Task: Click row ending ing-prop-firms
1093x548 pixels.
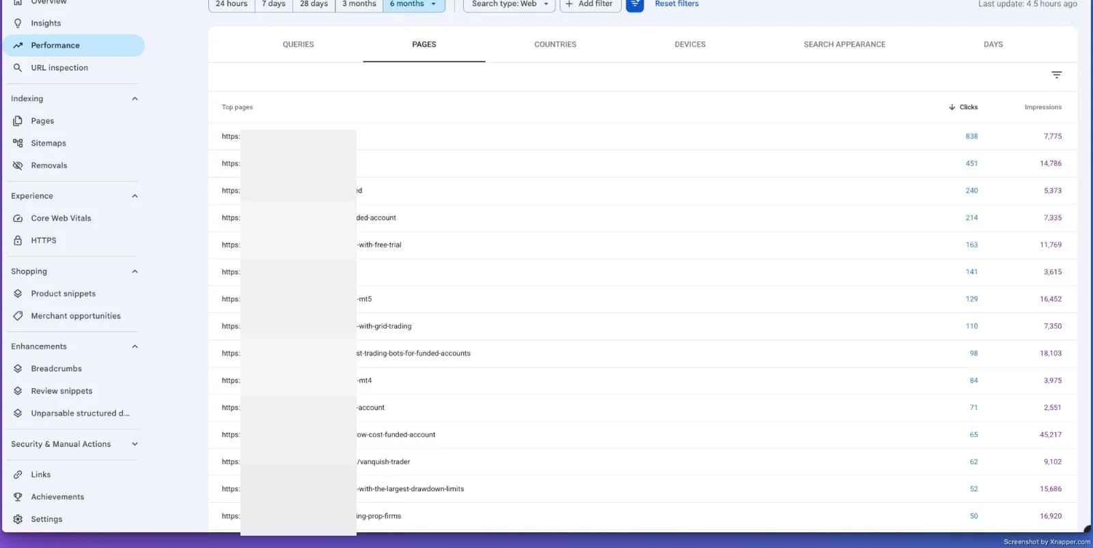Action: click(643, 516)
